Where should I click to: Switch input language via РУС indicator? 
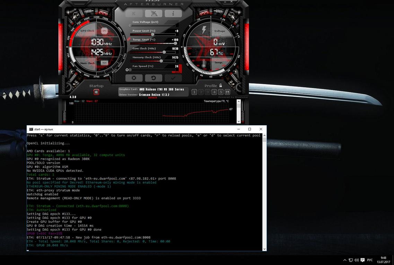pos(370,260)
